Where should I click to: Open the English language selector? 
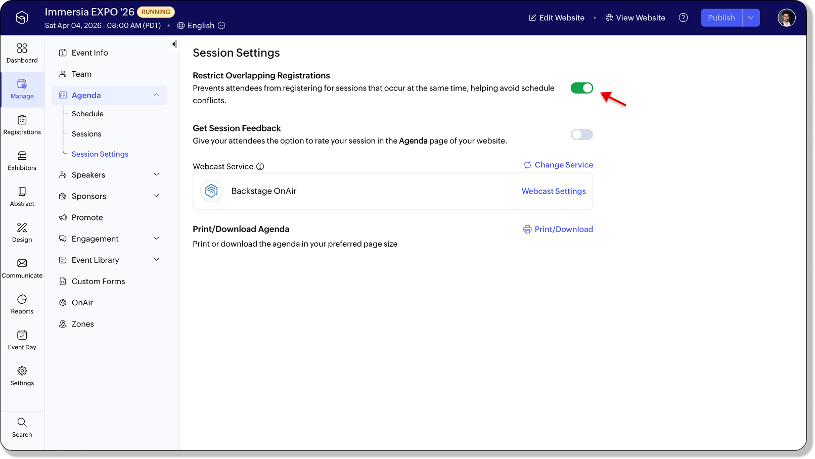(x=201, y=26)
